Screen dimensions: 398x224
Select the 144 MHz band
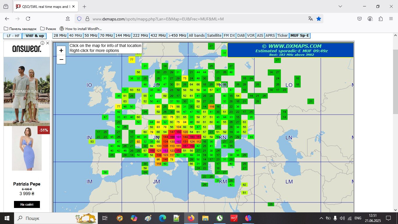click(x=123, y=36)
